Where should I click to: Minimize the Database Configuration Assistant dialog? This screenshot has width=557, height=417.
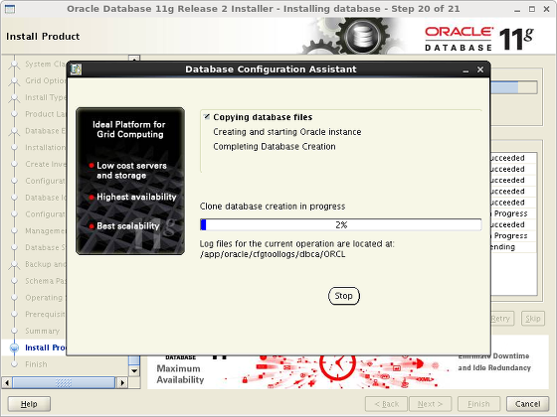tap(465, 69)
